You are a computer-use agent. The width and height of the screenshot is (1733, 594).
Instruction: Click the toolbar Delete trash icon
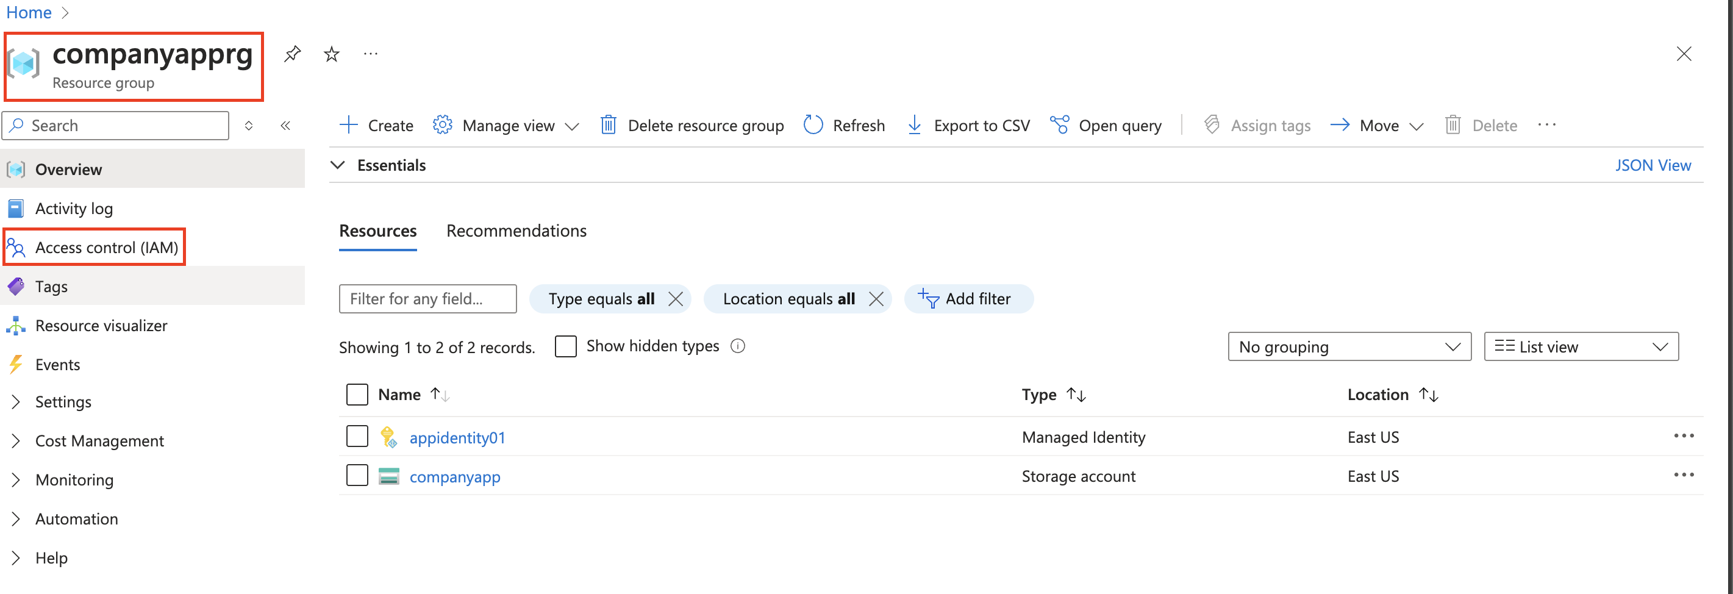1453,125
